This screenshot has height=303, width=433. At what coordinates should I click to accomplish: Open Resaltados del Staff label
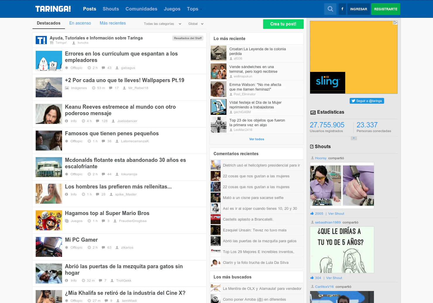coord(188,38)
